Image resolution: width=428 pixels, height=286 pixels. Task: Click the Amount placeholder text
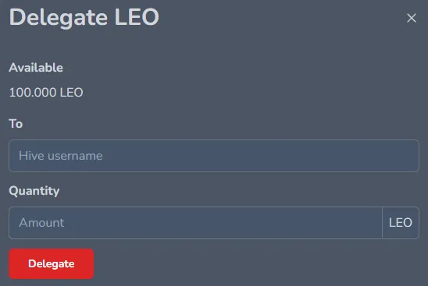(x=41, y=223)
